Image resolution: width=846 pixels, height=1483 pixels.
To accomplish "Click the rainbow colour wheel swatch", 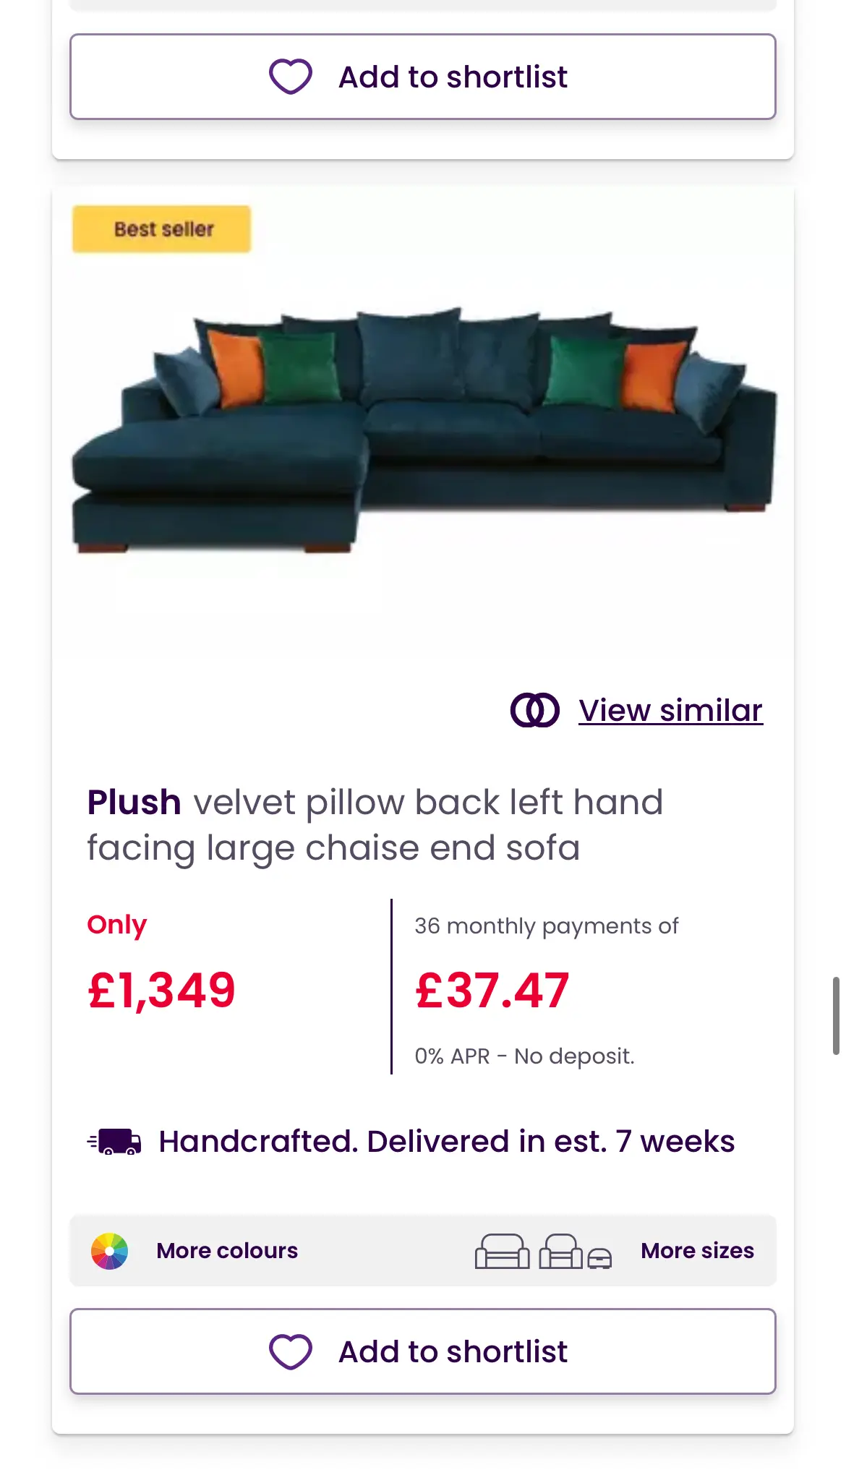I will coord(109,1251).
